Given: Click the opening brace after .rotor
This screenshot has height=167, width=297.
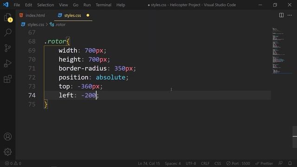Looking at the screenshot, I should tap(68, 41).
